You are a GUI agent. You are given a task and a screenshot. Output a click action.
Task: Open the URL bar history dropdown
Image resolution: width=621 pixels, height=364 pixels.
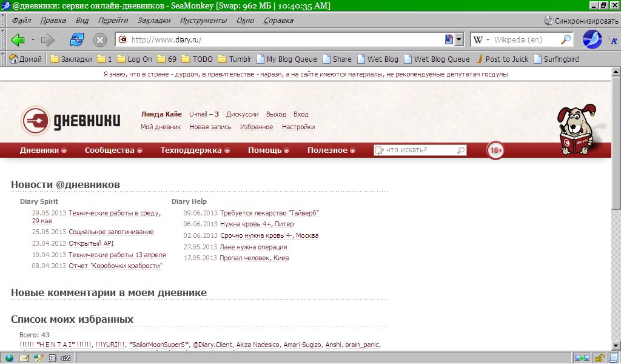459,40
